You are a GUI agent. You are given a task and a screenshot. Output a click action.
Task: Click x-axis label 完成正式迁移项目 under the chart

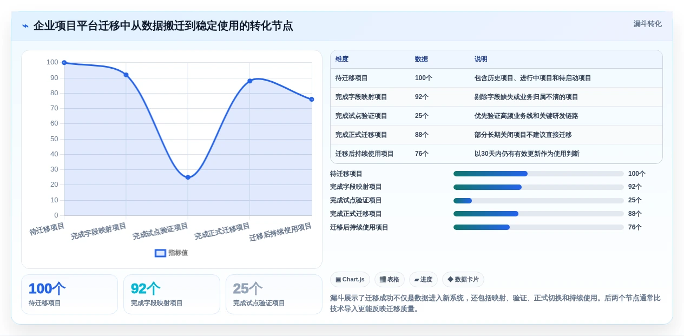click(x=222, y=232)
